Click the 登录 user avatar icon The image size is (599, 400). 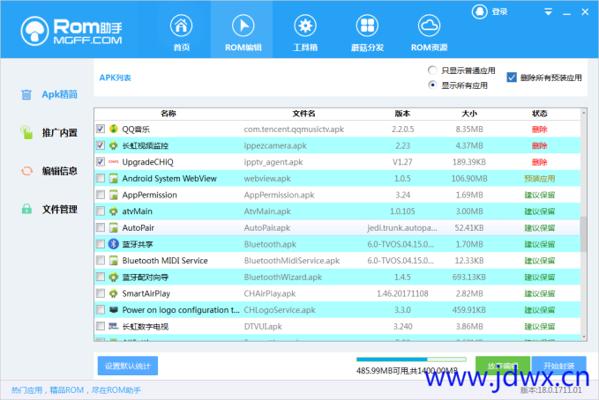[479, 11]
